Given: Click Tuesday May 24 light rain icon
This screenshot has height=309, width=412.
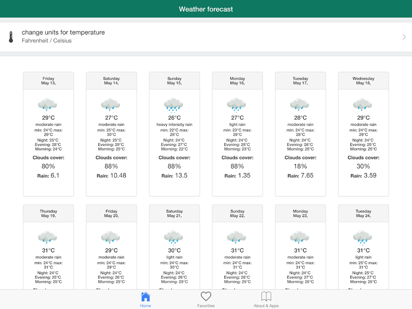Looking at the screenshot, I should (363, 238).
